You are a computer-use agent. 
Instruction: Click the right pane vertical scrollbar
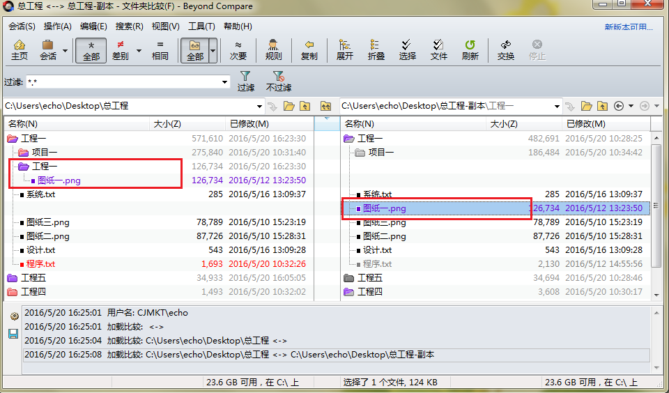(x=656, y=206)
